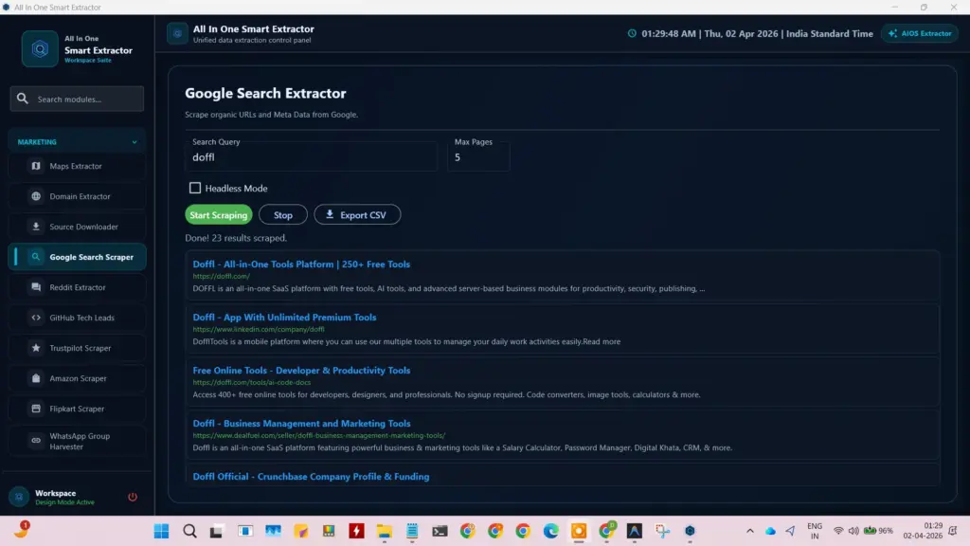Click the Wi-Fi icon in system tray
The width and height of the screenshot is (970, 546).
click(x=838, y=531)
